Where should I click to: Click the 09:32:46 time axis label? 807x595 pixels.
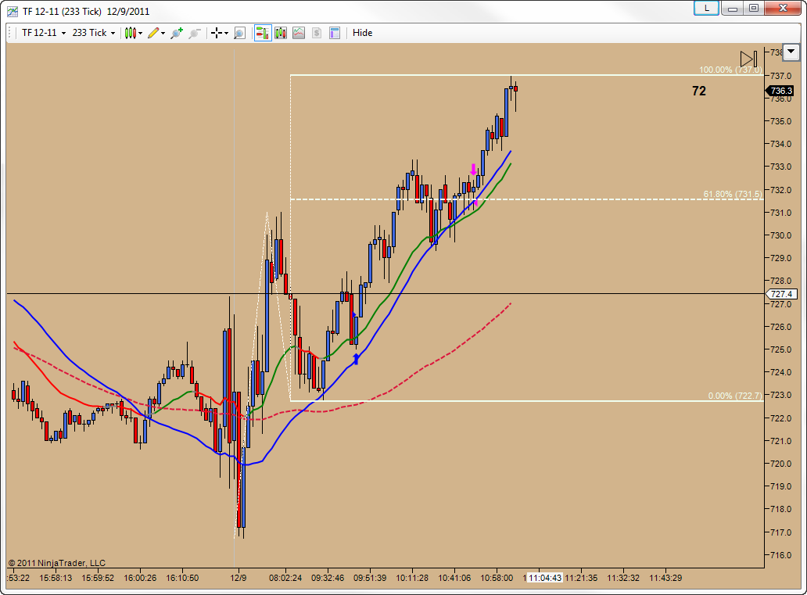coord(328,578)
